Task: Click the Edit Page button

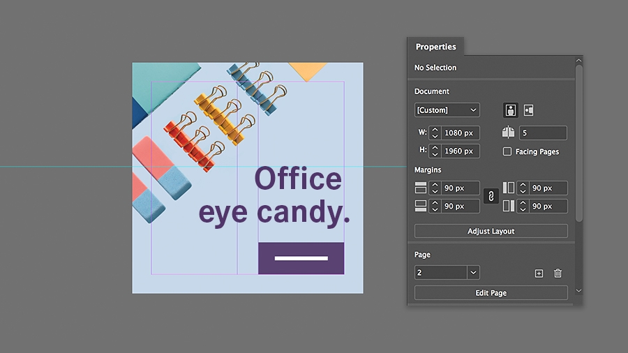Action: 491,292
